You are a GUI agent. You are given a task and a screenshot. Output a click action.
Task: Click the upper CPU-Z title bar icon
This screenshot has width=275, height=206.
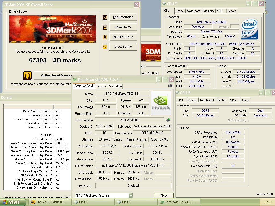click(164, 3)
